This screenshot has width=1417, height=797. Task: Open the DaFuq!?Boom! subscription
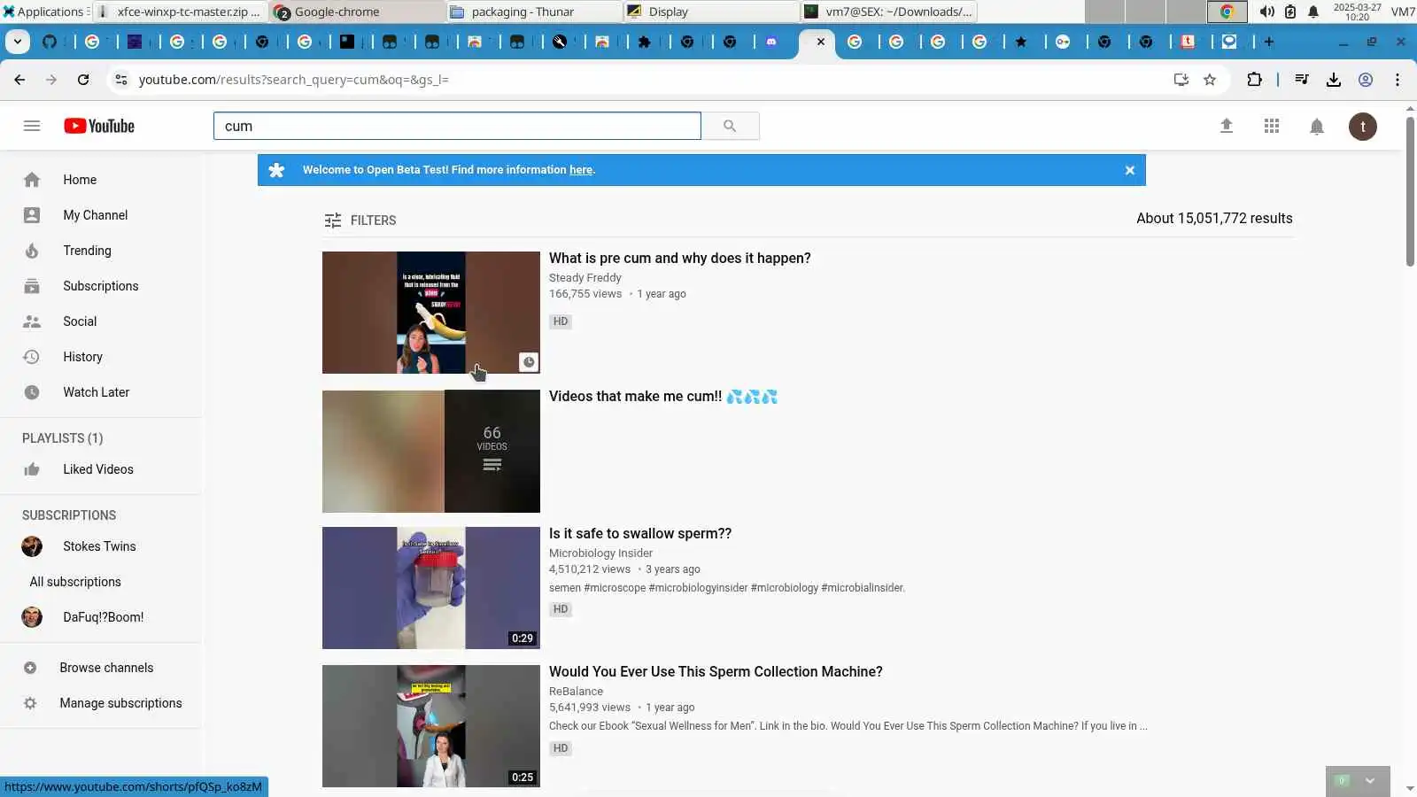pos(101,617)
